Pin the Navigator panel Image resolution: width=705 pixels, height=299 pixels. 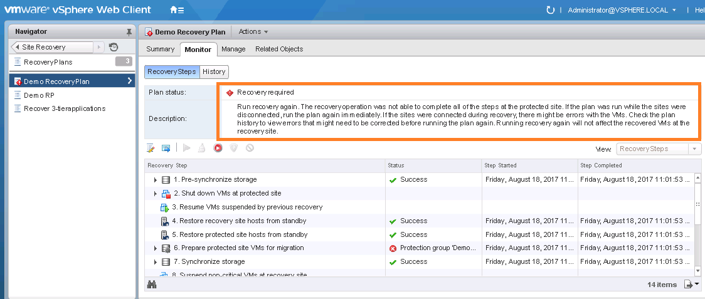point(129,32)
